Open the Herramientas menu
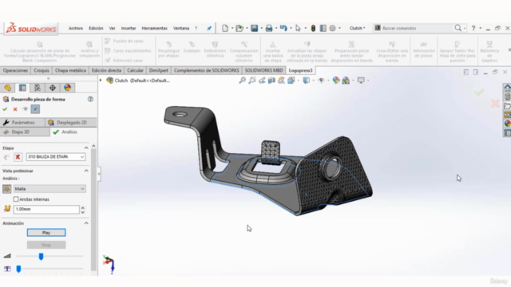The height and width of the screenshot is (287, 511). [154, 29]
